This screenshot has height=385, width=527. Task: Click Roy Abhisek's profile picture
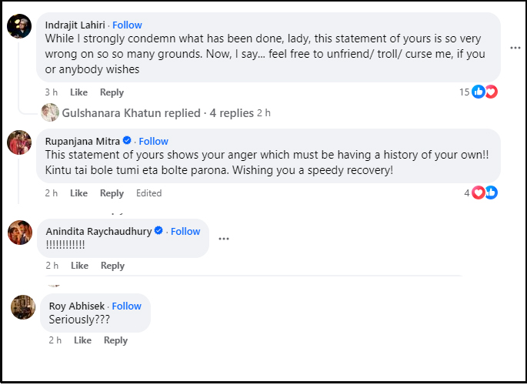click(23, 307)
